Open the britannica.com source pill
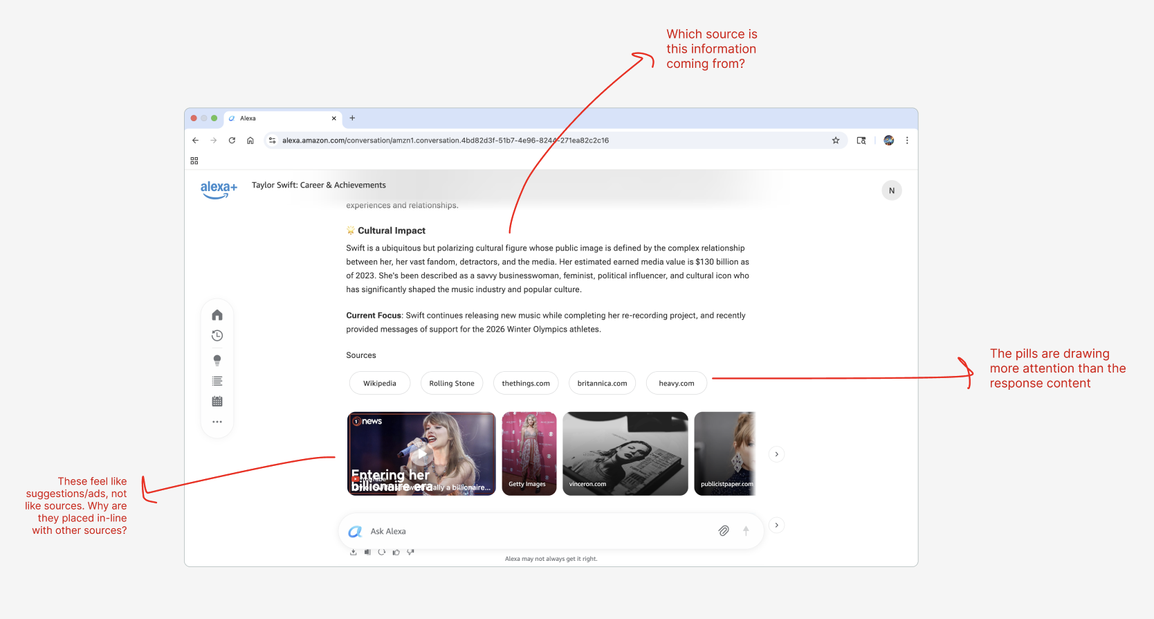The image size is (1154, 619). point(603,383)
